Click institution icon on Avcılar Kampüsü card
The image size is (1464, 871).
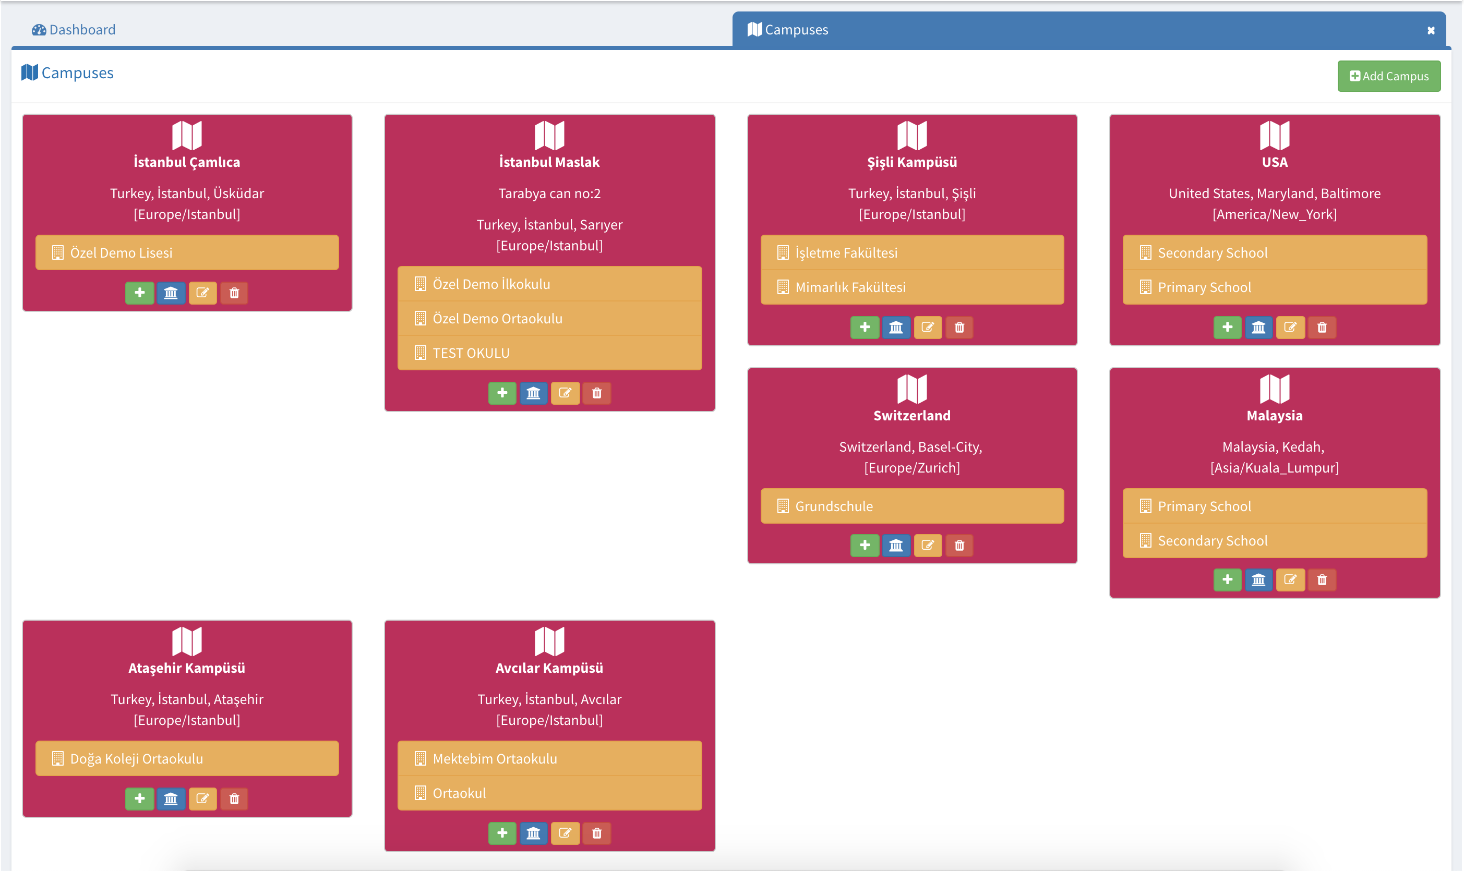(x=533, y=833)
